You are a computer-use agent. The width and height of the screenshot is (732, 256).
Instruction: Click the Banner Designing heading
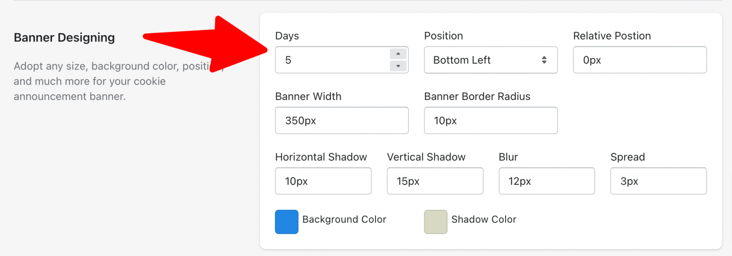click(64, 38)
